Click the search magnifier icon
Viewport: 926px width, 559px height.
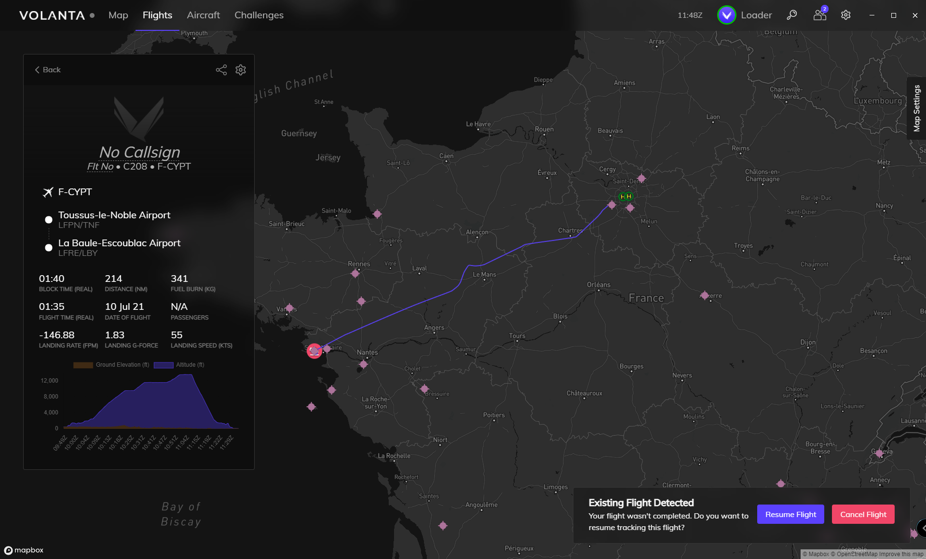791,15
